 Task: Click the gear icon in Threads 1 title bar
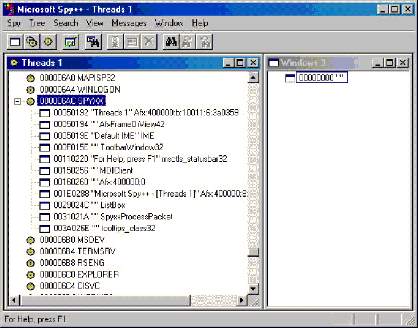point(14,63)
